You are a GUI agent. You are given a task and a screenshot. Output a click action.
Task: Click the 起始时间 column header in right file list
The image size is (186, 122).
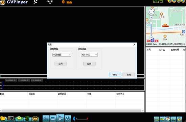(175, 50)
